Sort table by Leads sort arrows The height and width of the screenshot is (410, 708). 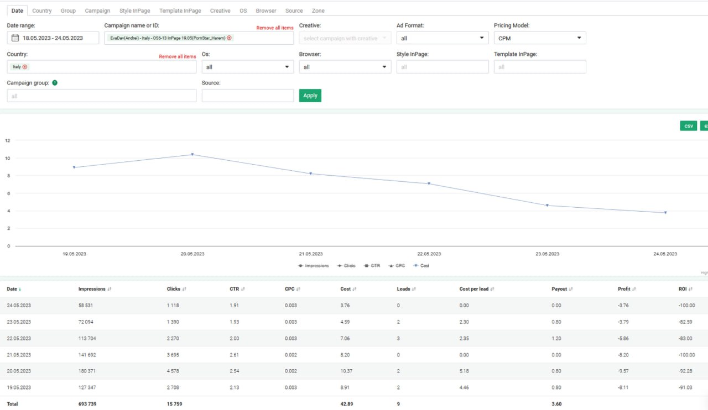[414, 289]
